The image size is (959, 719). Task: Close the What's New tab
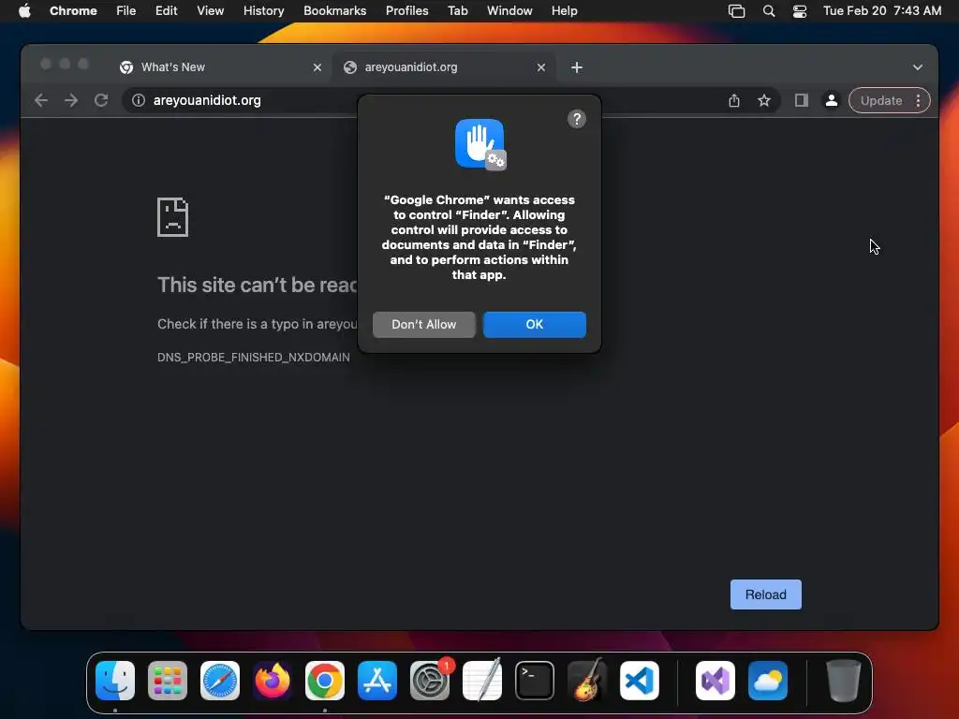click(317, 67)
